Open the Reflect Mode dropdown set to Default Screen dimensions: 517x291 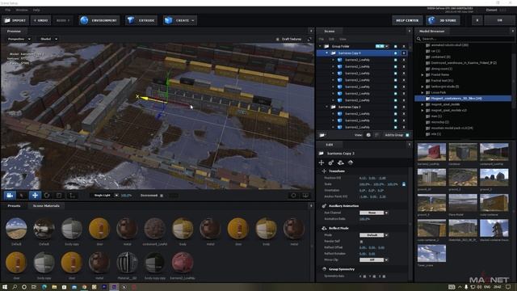pos(373,235)
